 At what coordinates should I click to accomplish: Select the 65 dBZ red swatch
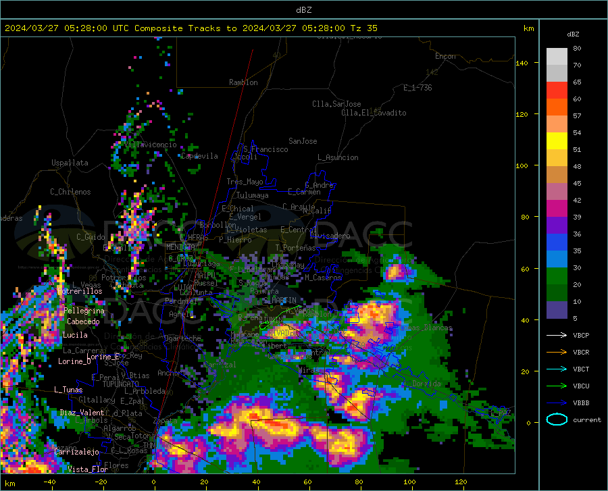(557, 91)
